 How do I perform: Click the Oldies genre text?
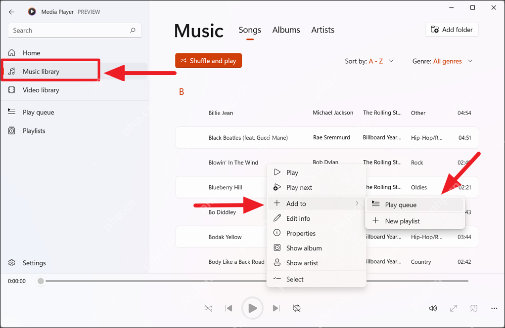coord(418,187)
